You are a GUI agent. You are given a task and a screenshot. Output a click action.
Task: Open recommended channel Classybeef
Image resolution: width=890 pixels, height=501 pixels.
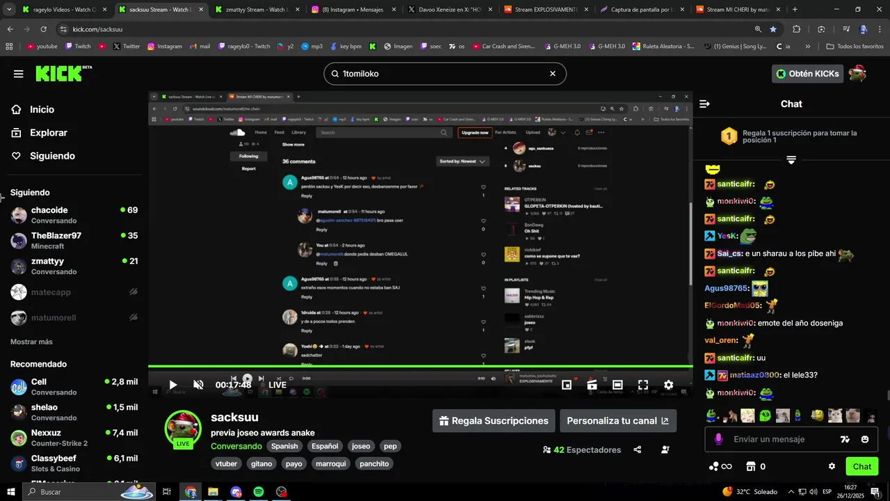(74, 463)
